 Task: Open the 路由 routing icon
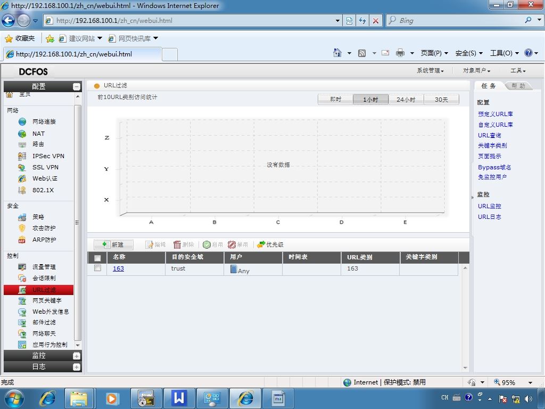click(x=22, y=144)
